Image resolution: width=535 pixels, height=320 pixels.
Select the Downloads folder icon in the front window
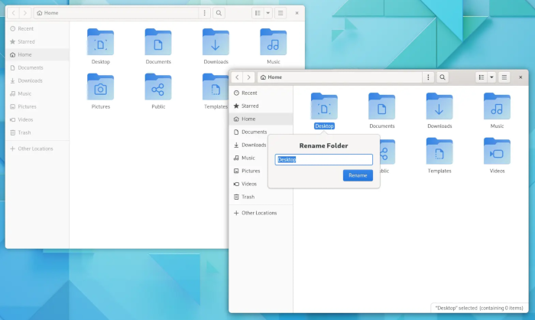pos(439,107)
